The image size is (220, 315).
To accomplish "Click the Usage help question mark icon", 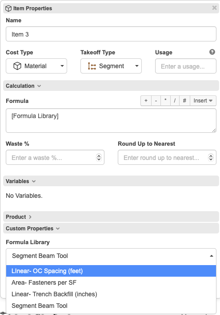I will tap(212, 52).
